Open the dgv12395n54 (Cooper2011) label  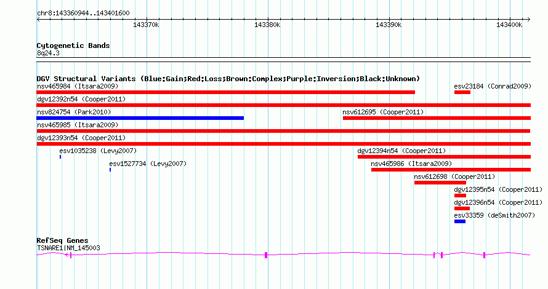coord(498,189)
